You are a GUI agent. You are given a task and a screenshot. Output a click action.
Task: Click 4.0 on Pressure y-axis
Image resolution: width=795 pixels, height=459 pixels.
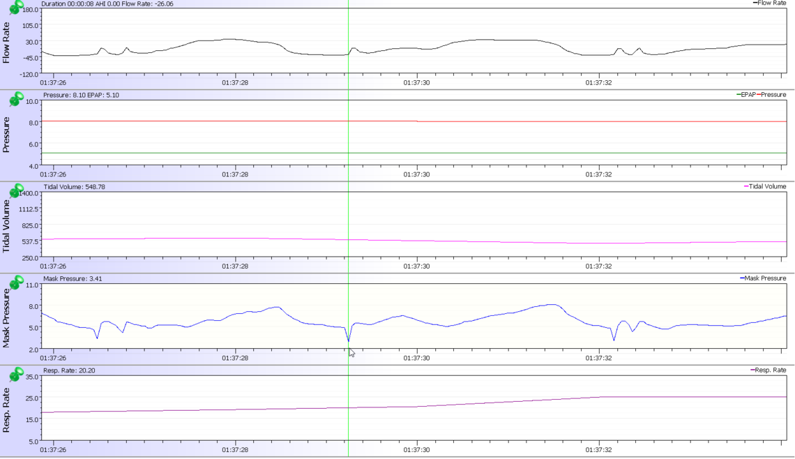coord(32,166)
